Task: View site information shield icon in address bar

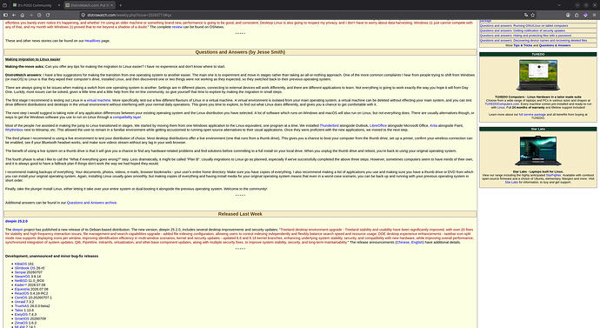Action: tap(83, 15)
